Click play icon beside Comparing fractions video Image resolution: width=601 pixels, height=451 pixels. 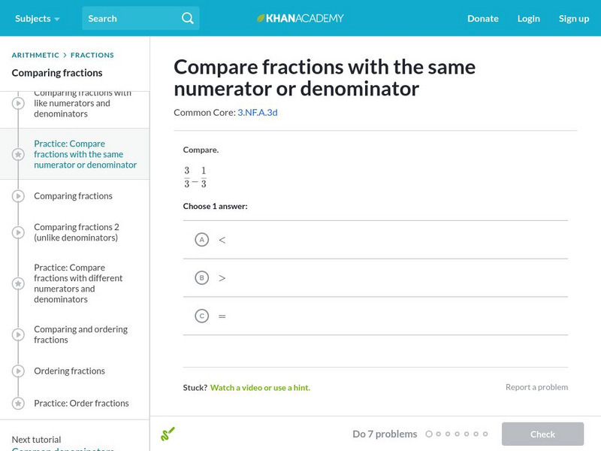pyautogui.click(x=18, y=196)
